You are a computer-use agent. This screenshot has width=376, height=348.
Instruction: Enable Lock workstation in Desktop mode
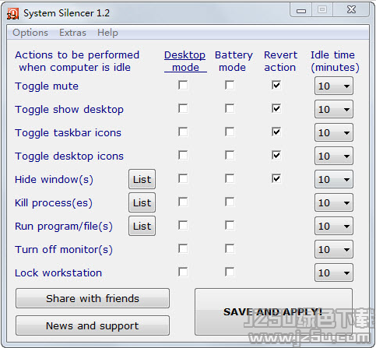[x=183, y=272]
